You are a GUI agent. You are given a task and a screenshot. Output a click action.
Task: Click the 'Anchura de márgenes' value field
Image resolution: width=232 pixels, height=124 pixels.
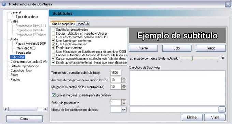116,80
